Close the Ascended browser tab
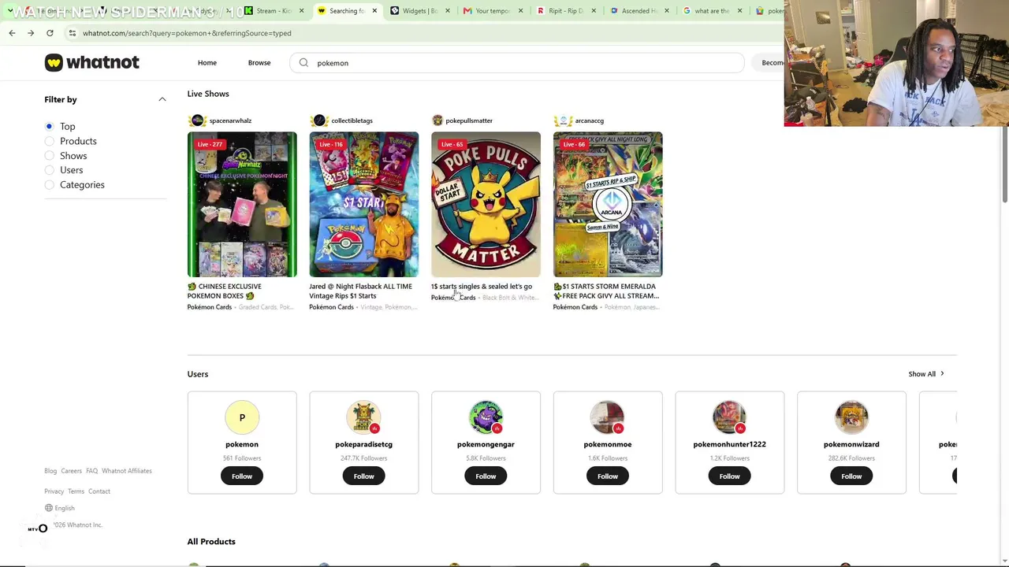 point(667,11)
